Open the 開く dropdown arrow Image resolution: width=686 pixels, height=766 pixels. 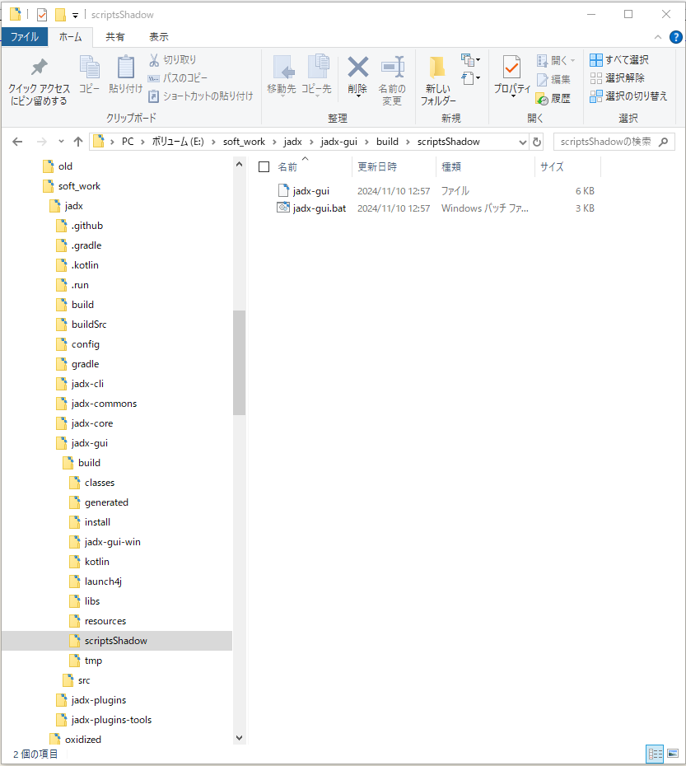click(x=572, y=61)
